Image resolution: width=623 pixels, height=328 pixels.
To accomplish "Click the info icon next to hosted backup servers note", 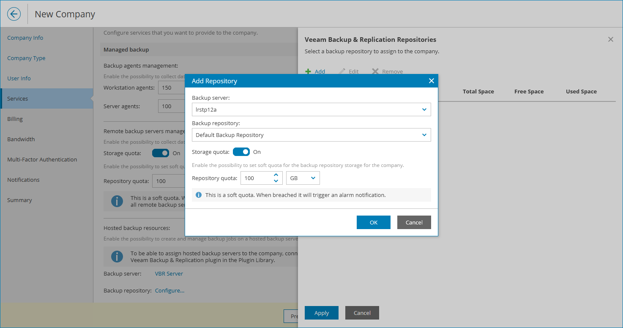I will 117,256.
